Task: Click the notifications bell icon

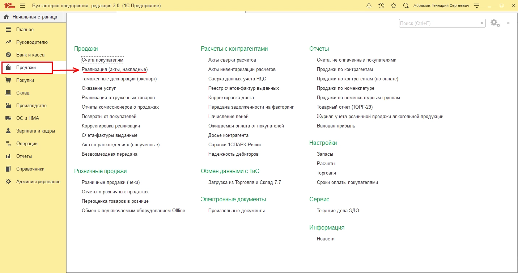Action: point(369,6)
